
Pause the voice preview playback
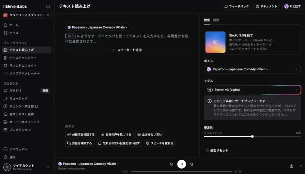pos(181,164)
